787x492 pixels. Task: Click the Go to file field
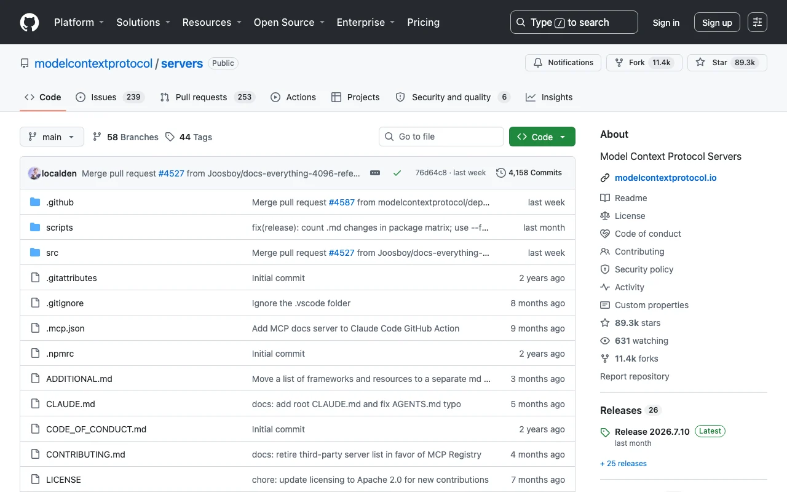point(441,137)
